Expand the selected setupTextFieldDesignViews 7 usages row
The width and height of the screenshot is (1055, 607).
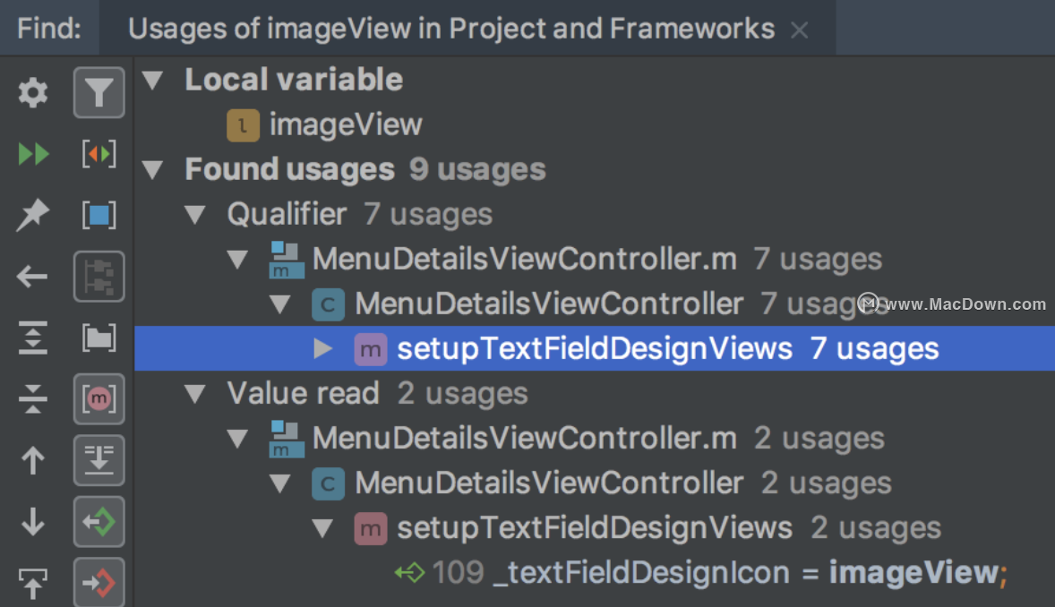(323, 348)
